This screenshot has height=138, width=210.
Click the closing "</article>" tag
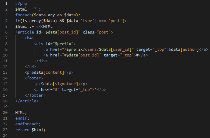click(x=27, y=101)
